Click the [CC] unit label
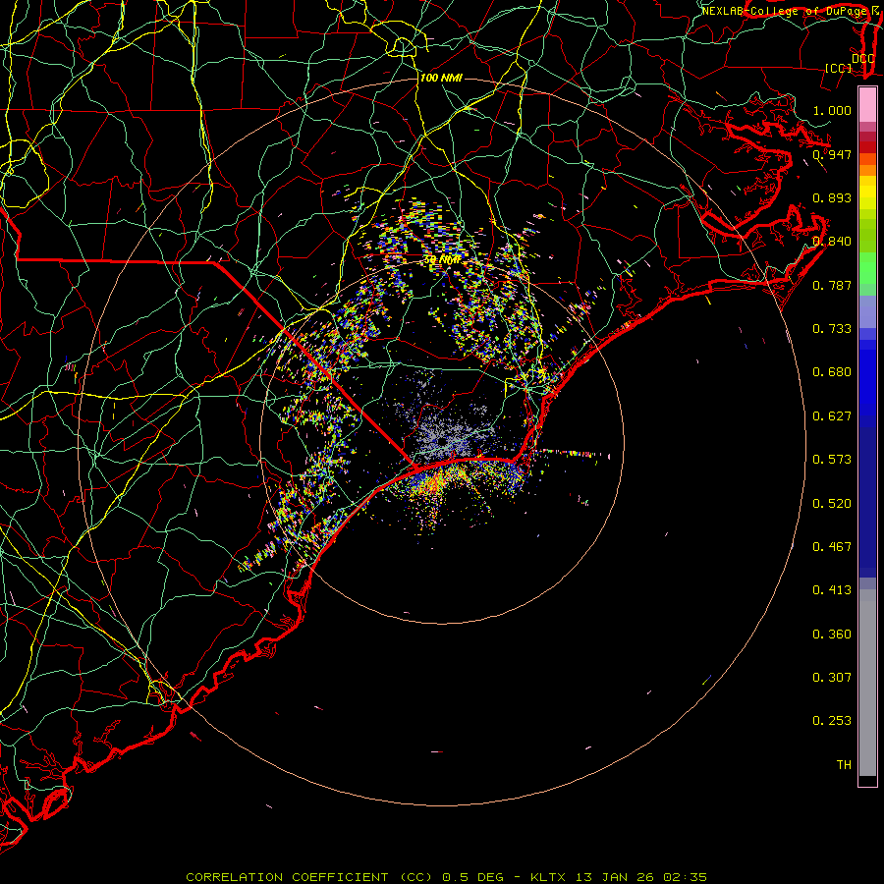884x884 pixels. (x=839, y=68)
